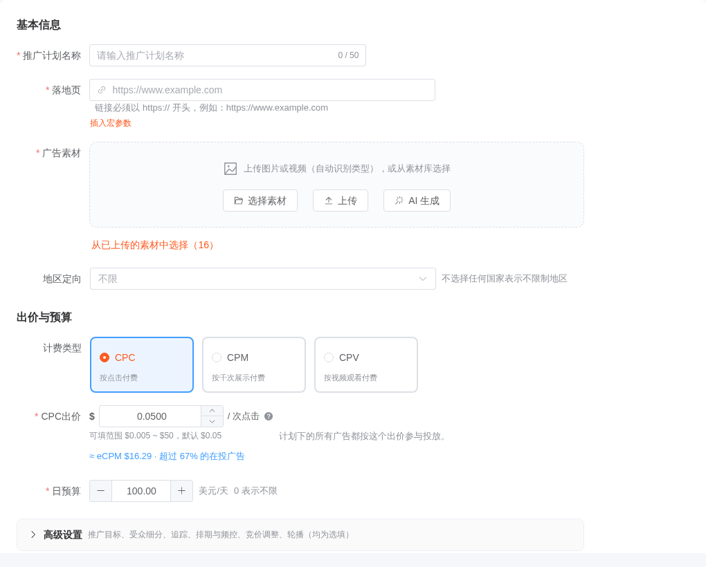706x567 pixels.
Task: Click the 美元/天 0 表示不限 label
Action: pos(238,491)
